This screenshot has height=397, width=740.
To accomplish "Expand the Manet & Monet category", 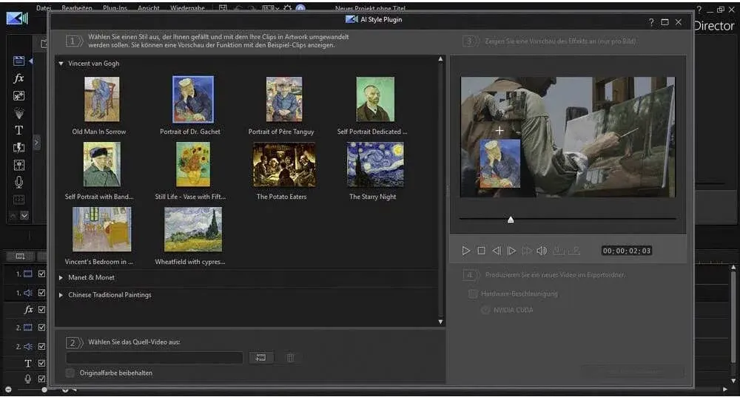I will click(x=61, y=278).
